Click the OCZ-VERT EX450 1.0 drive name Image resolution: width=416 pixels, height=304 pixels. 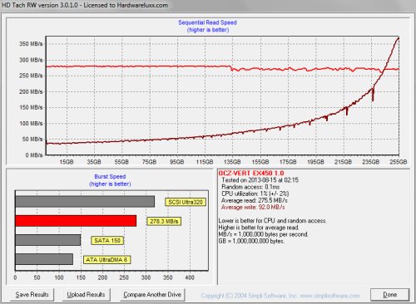[x=251, y=173]
